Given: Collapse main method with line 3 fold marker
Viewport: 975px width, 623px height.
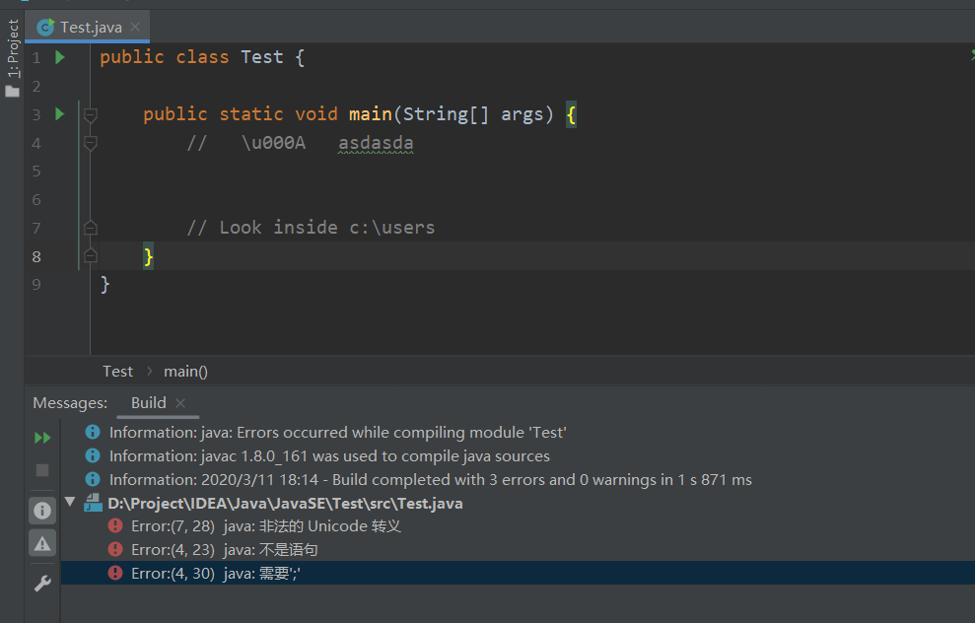Looking at the screenshot, I should click(90, 115).
